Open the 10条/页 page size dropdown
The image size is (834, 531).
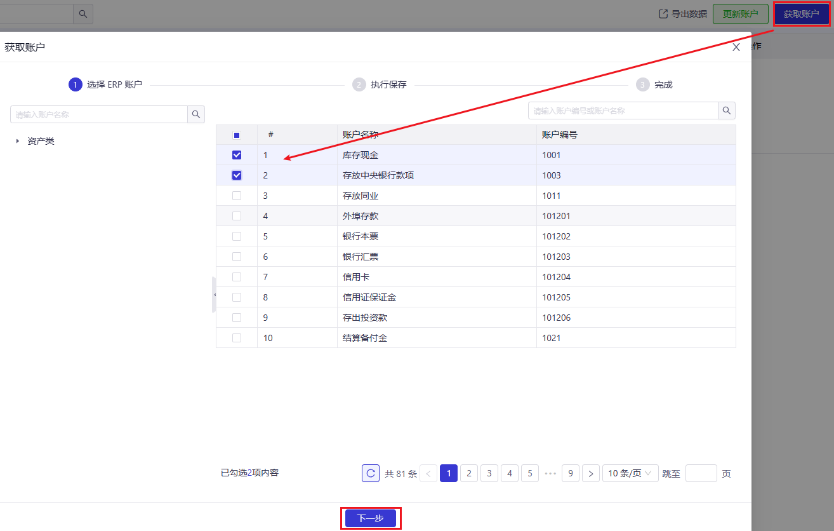point(630,473)
